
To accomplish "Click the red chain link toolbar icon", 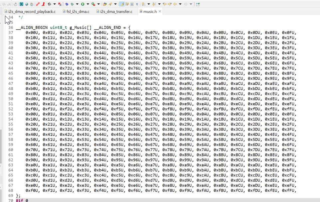I will tap(38, 4).
